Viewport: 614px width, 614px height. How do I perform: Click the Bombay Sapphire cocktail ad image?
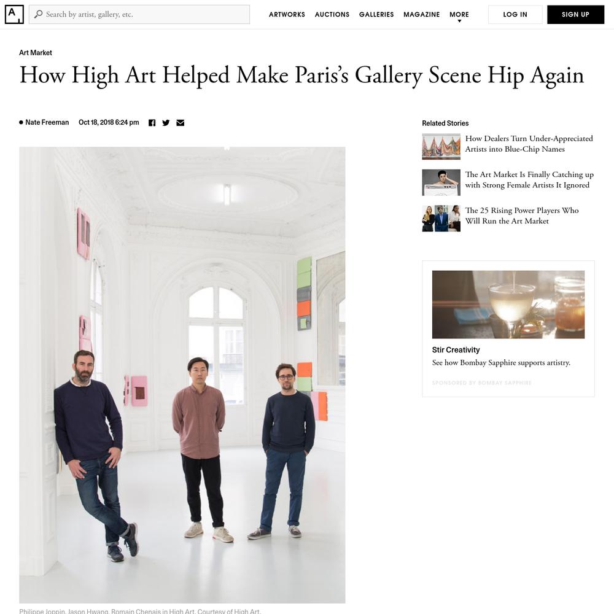pos(508,305)
